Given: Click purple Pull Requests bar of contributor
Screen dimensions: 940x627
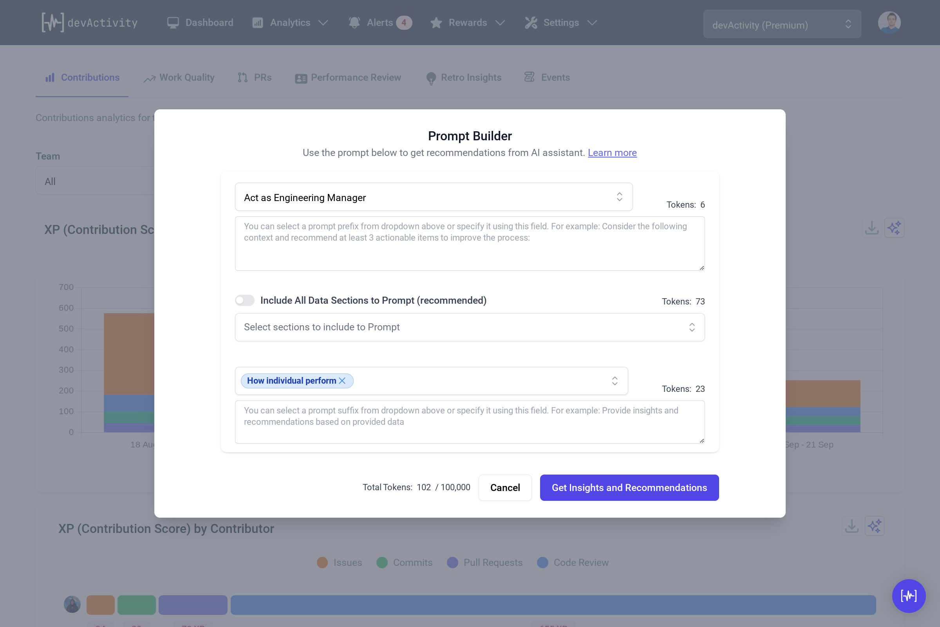Looking at the screenshot, I should click(x=193, y=605).
